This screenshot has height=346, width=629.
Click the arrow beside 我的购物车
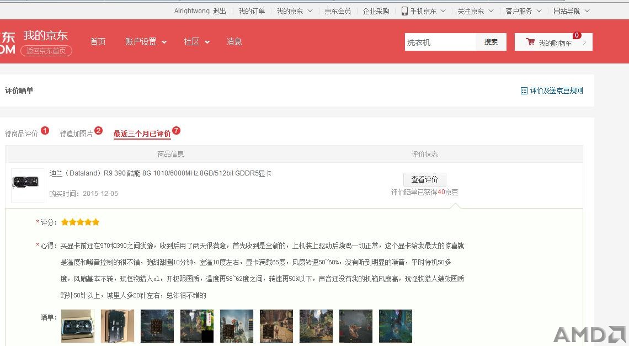(584, 42)
